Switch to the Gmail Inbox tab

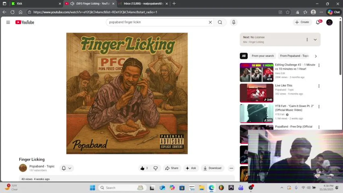coord(143,3)
